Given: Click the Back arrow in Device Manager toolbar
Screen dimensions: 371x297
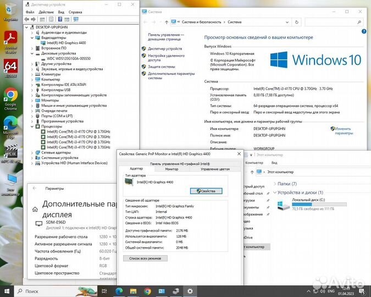Looking at the screenshot, I should coord(26,19).
